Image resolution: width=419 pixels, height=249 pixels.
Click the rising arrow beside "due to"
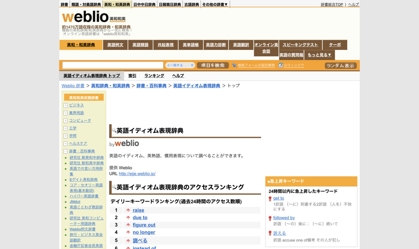click(128, 218)
